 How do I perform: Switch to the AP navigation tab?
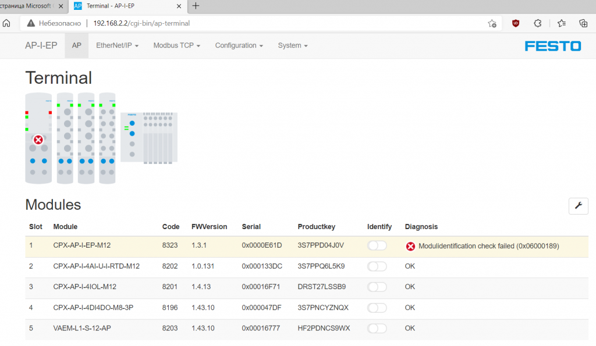[76, 45]
